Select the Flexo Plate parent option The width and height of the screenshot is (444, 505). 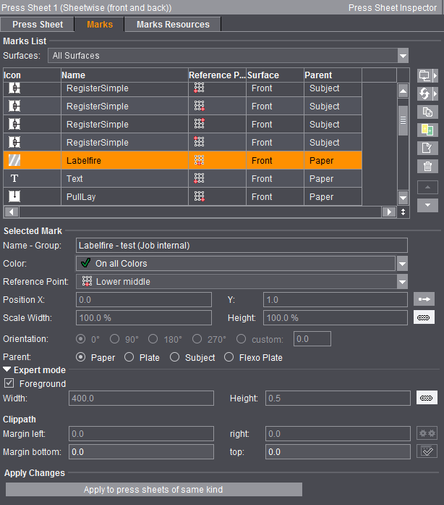[229, 357]
